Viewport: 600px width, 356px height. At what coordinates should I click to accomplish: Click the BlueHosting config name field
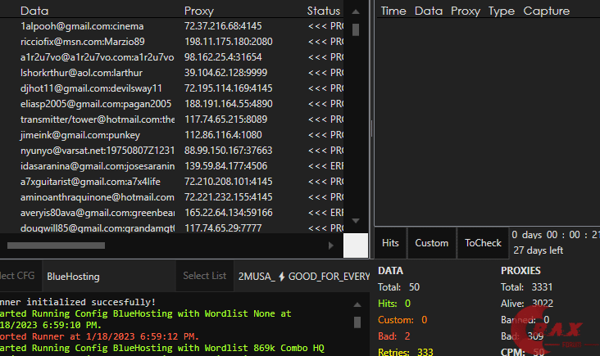[108, 277]
